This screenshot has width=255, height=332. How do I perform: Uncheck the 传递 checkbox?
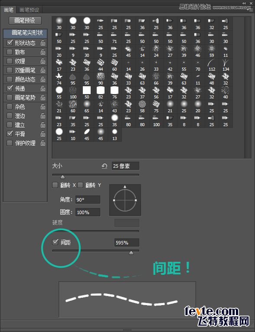click(x=10, y=88)
